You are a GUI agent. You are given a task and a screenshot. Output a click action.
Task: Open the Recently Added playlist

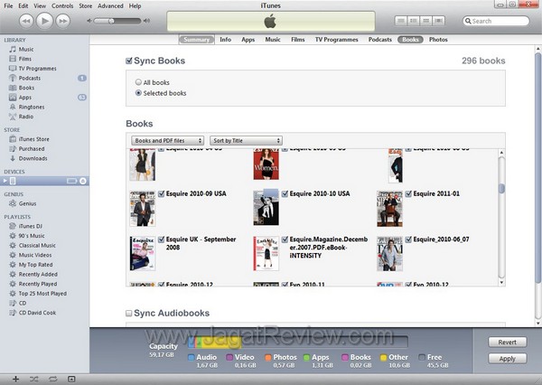[38, 275]
